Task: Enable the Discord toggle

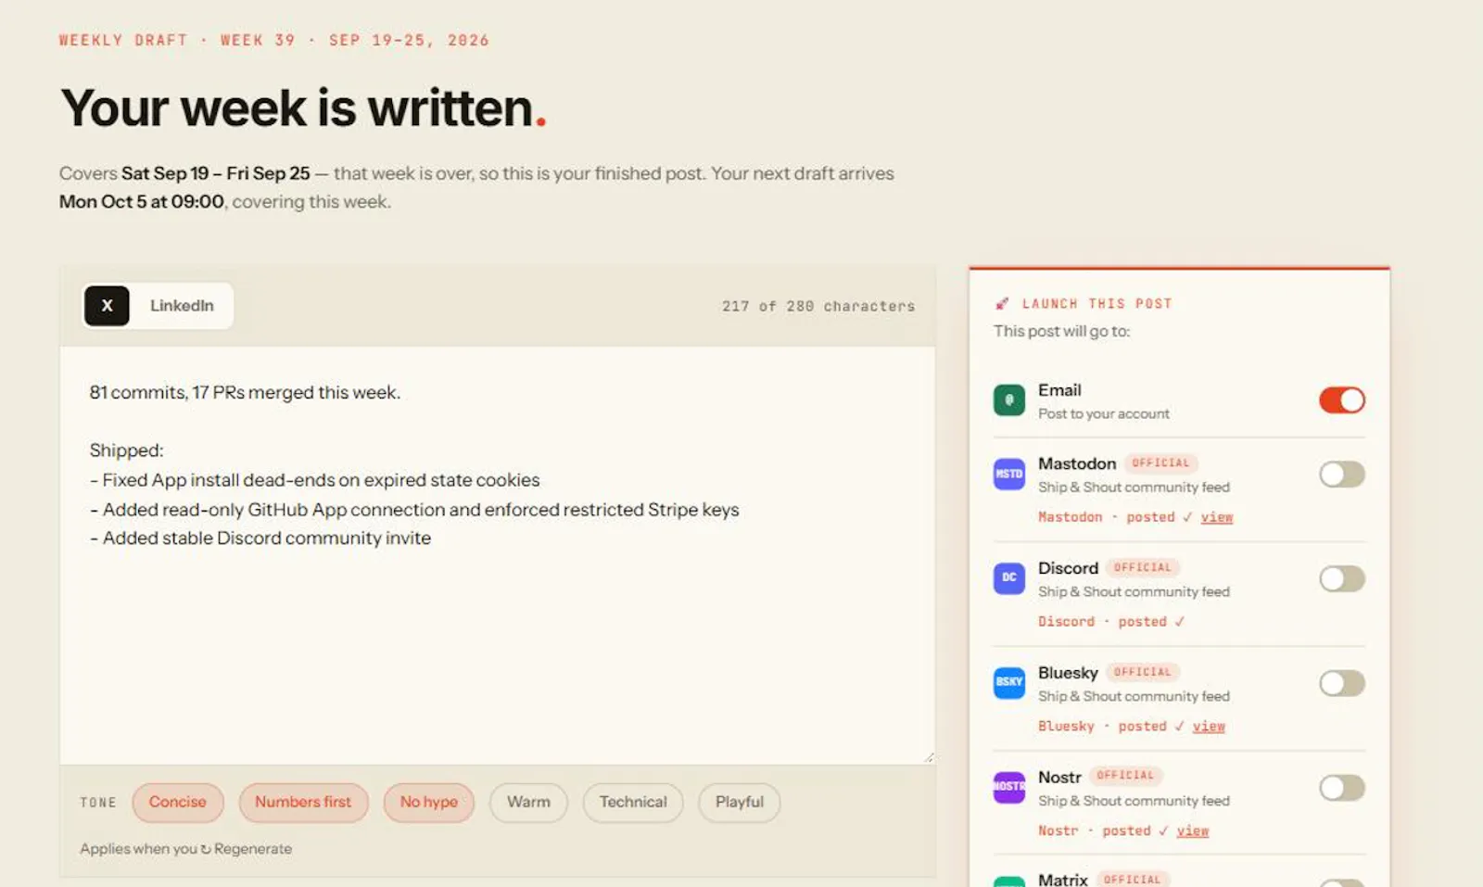Action: 1342,579
